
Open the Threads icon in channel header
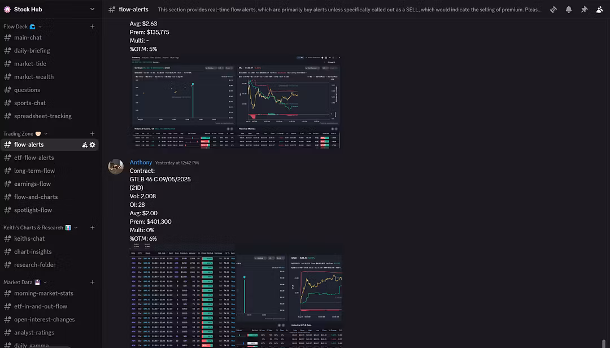tap(554, 10)
